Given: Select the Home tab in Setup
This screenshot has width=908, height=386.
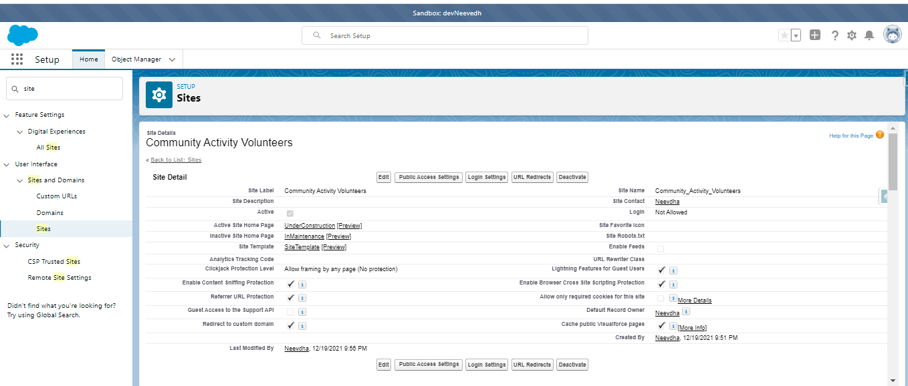Looking at the screenshot, I should point(88,59).
